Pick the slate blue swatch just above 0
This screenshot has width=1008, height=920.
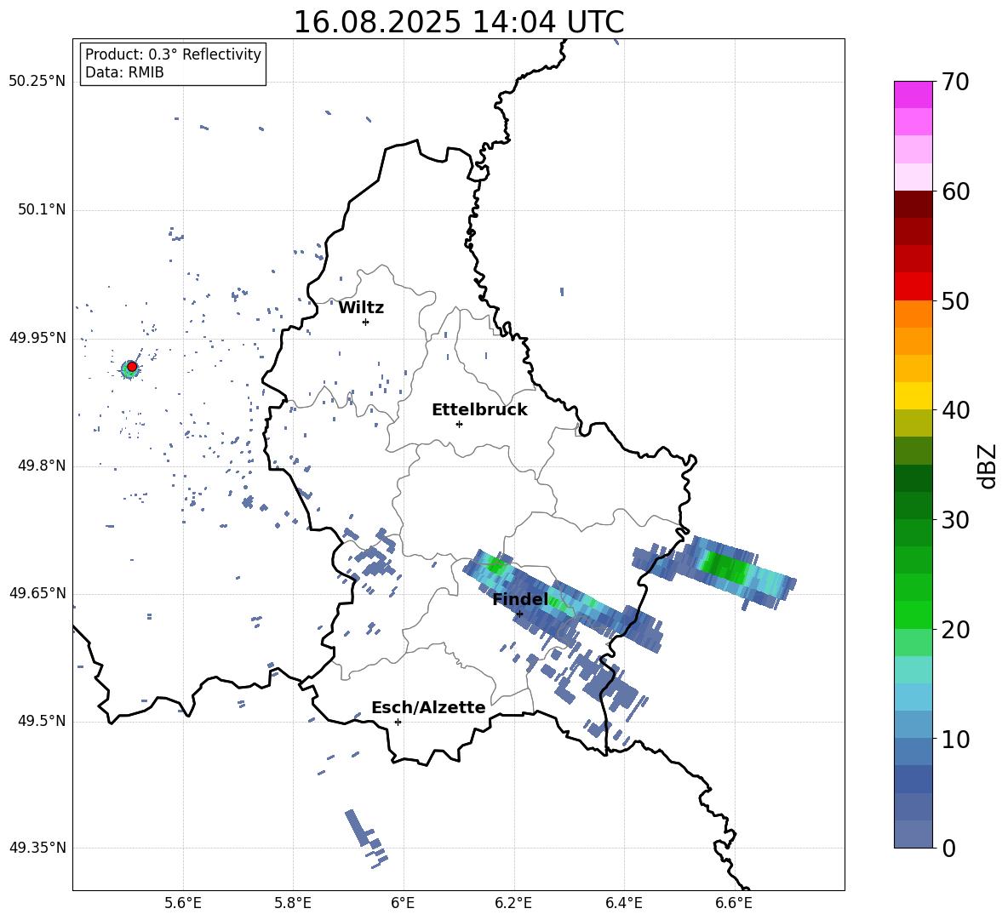[x=913, y=834]
